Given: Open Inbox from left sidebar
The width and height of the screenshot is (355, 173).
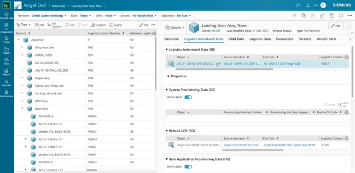Looking at the screenshot, I should click(6, 61).
